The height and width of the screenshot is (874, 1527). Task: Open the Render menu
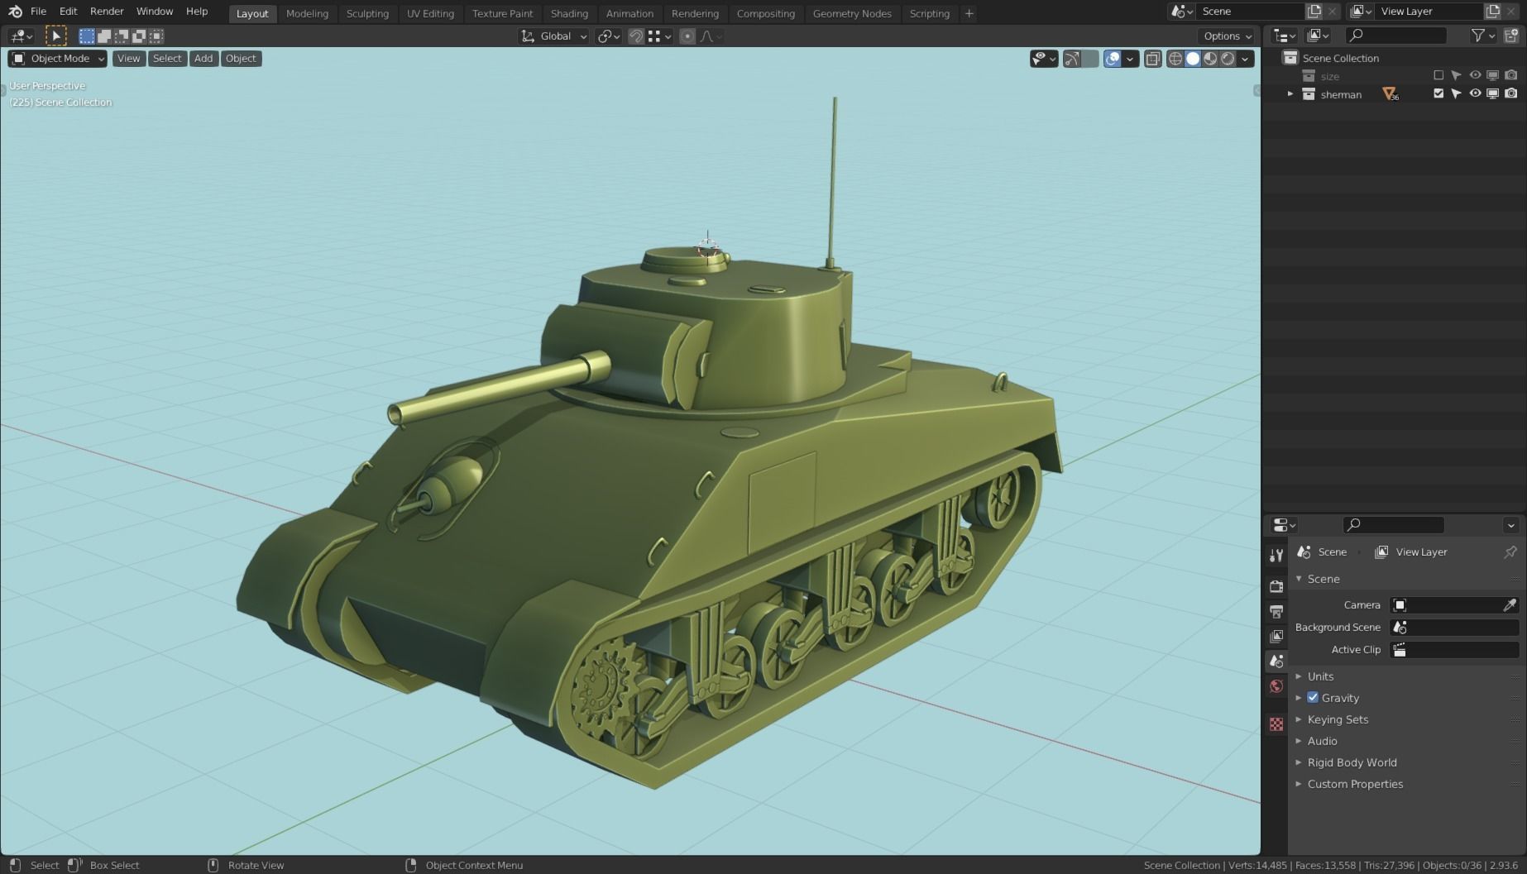(x=107, y=12)
